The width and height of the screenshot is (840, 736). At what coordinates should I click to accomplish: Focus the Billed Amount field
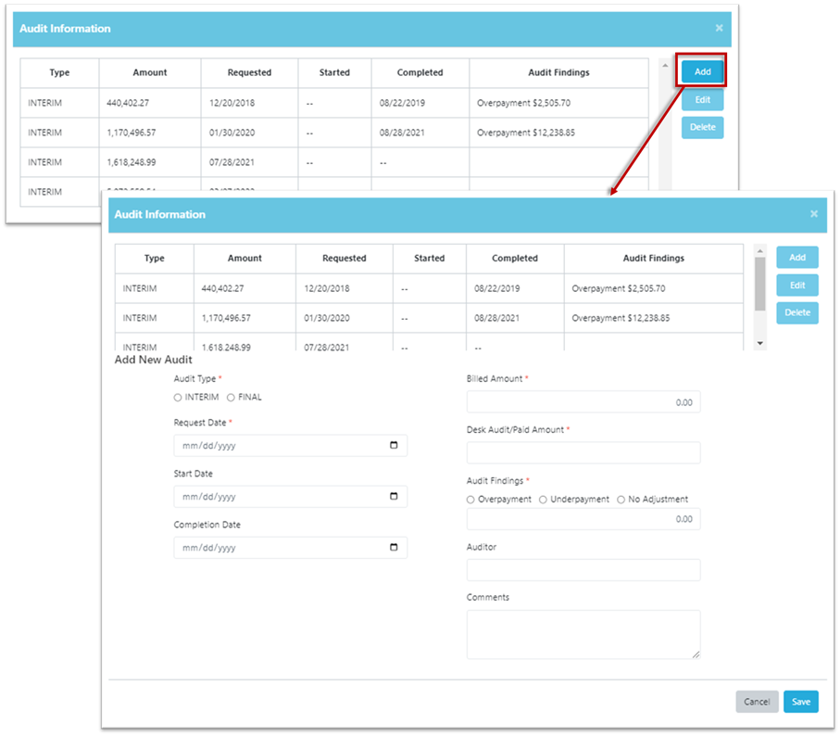(583, 402)
